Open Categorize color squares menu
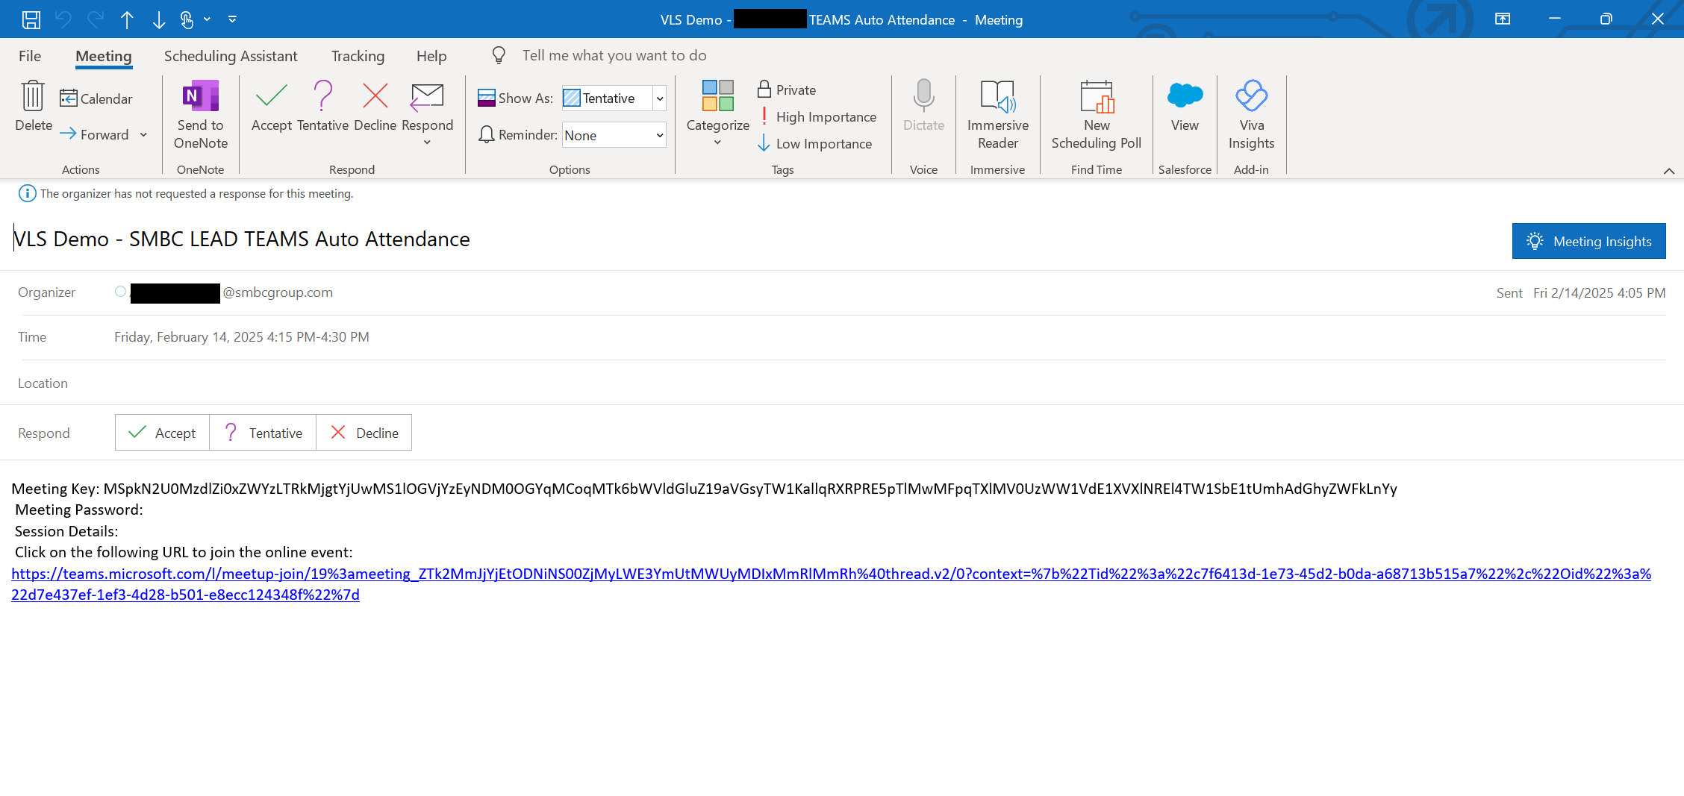 pos(717,113)
